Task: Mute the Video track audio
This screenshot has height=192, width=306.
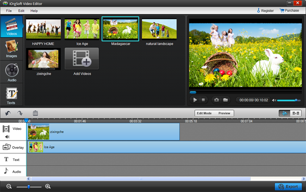Action: coord(7,137)
